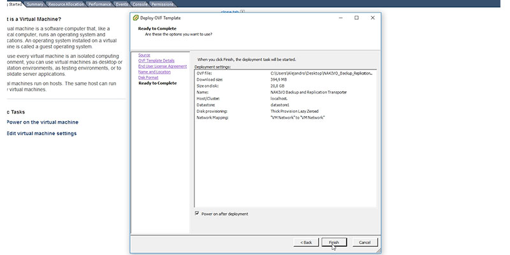Cancel the Deploy OVF Template wizard
Viewport: 510px width, 255px height.
(365, 242)
